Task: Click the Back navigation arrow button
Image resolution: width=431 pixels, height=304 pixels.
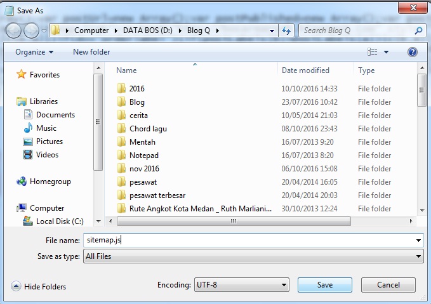Action: [13, 30]
